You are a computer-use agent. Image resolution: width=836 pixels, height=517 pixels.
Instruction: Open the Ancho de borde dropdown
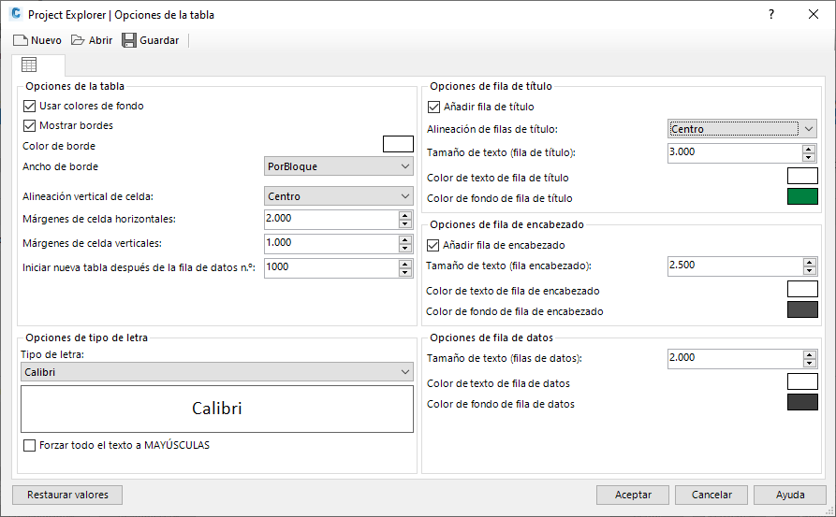(x=339, y=166)
